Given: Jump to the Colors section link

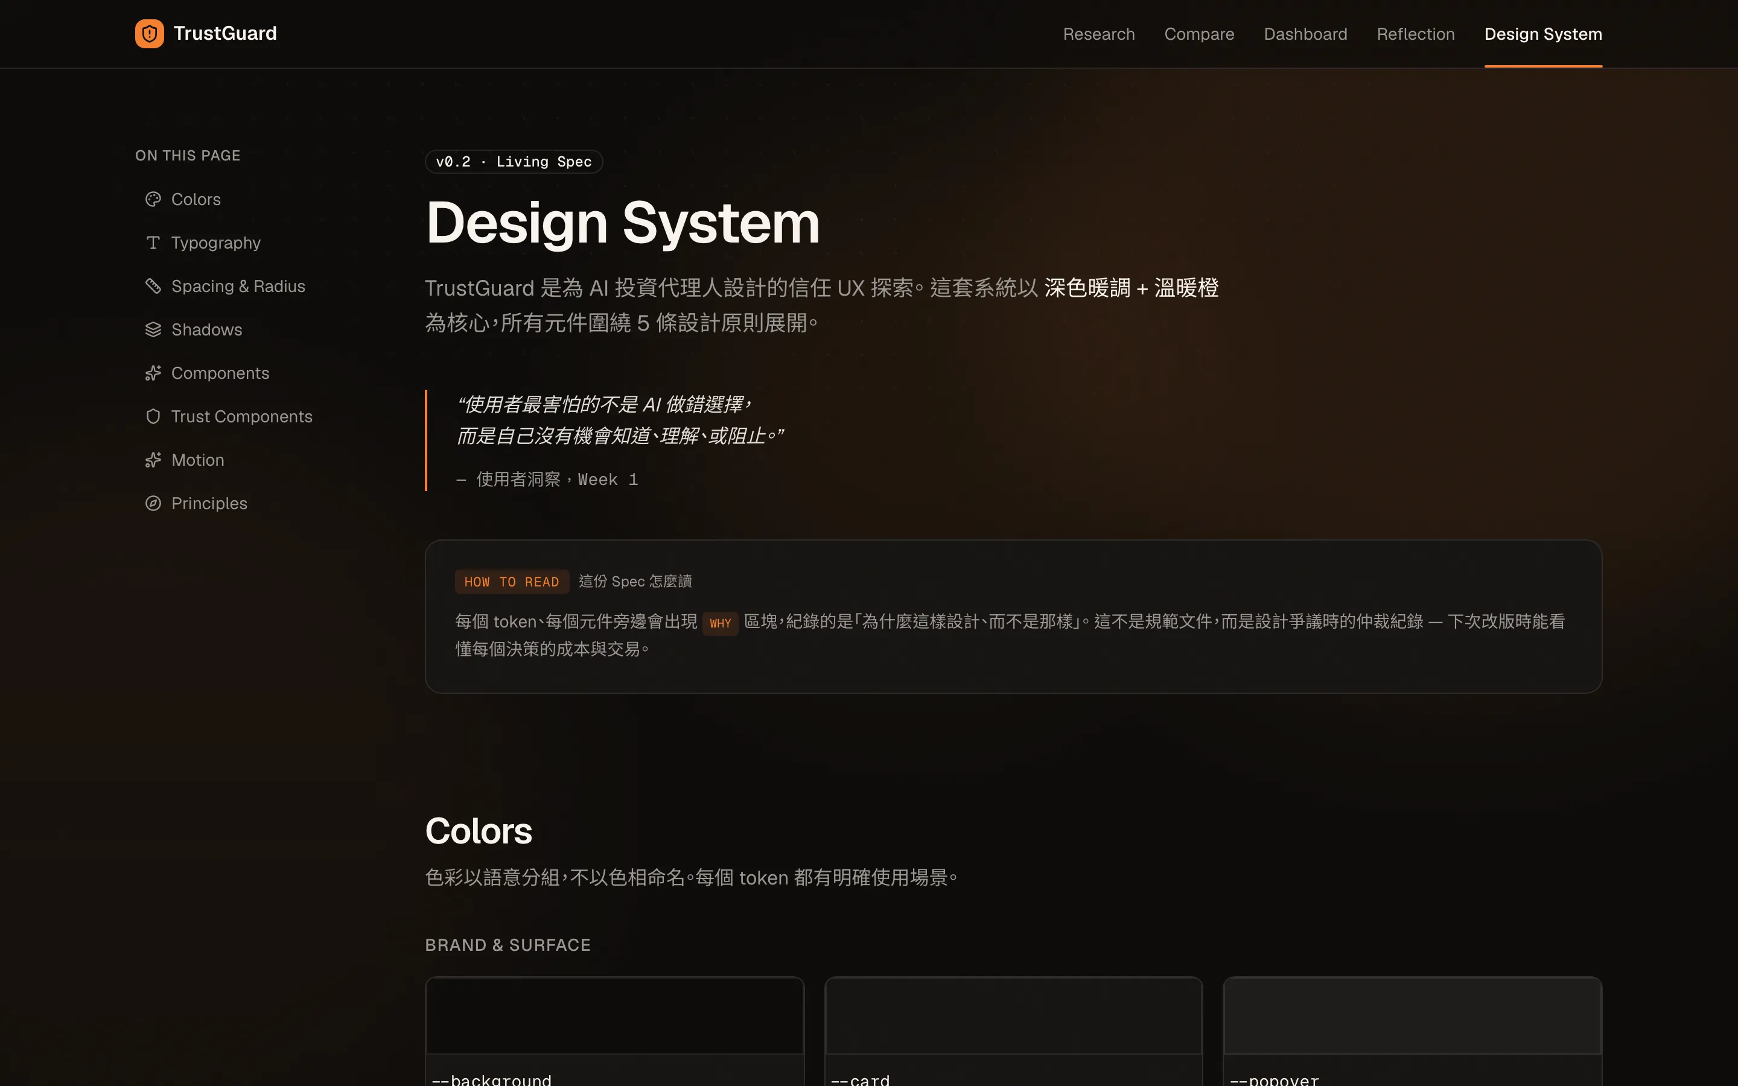Looking at the screenshot, I should (x=196, y=199).
